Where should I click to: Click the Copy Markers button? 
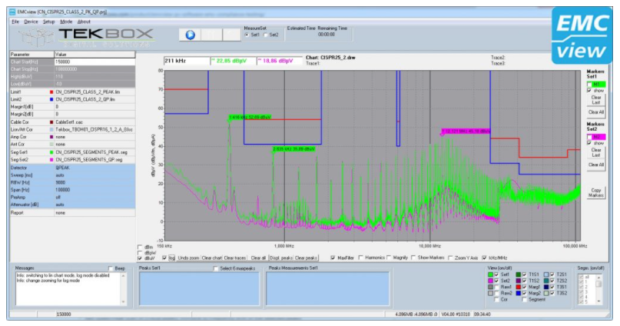click(595, 192)
